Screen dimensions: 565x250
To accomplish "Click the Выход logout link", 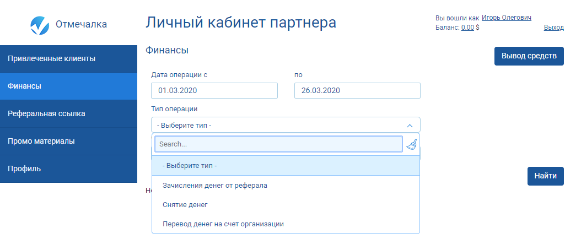I will coord(553,28).
